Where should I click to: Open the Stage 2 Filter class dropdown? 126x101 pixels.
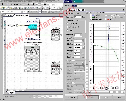click(83, 64)
